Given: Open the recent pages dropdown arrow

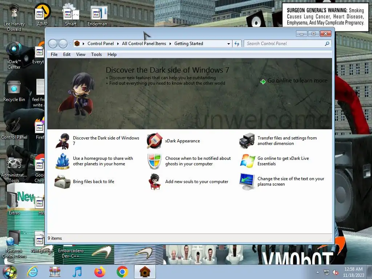Looking at the screenshot, I should click(x=70, y=44).
